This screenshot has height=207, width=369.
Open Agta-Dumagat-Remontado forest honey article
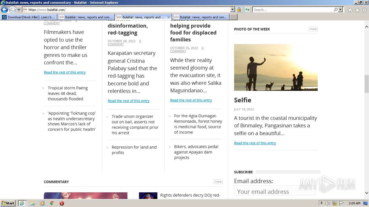point(198,124)
